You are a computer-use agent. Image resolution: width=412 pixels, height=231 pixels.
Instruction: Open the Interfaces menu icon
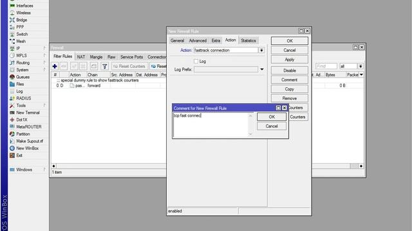click(12, 6)
